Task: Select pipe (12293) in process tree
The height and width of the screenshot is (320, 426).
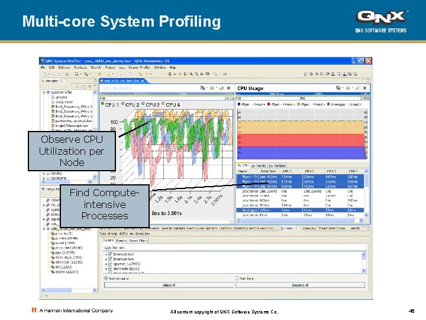Action: tap(63, 252)
